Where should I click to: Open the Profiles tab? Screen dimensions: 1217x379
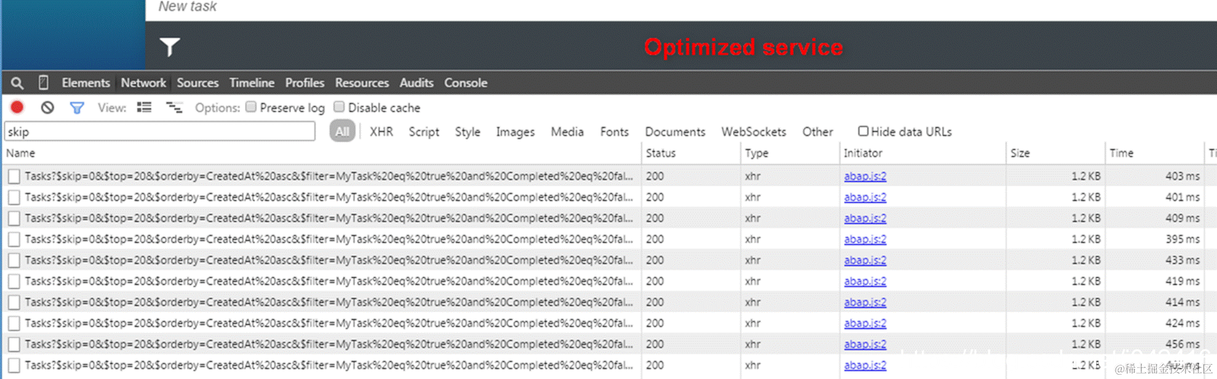[305, 83]
